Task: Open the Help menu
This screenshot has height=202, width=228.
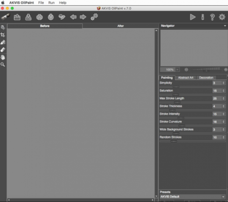Action: tap(63, 3)
